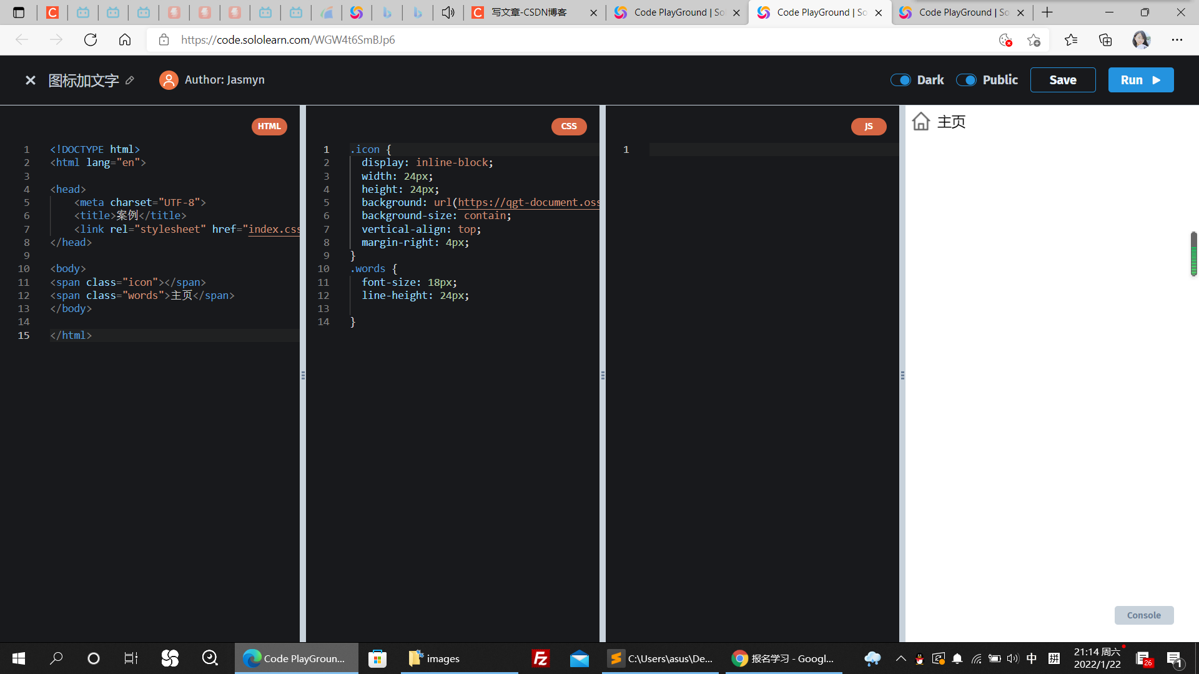The height and width of the screenshot is (674, 1199).
Task: Click the CSS tab label
Action: [x=569, y=126]
